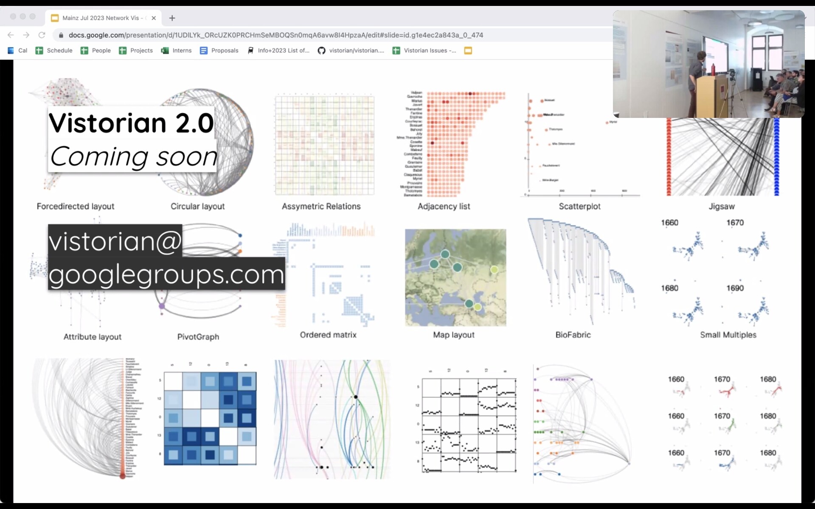815x509 pixels.
Task: Select the asymmetric relations matrix image
Action: (x=325, y=145)
